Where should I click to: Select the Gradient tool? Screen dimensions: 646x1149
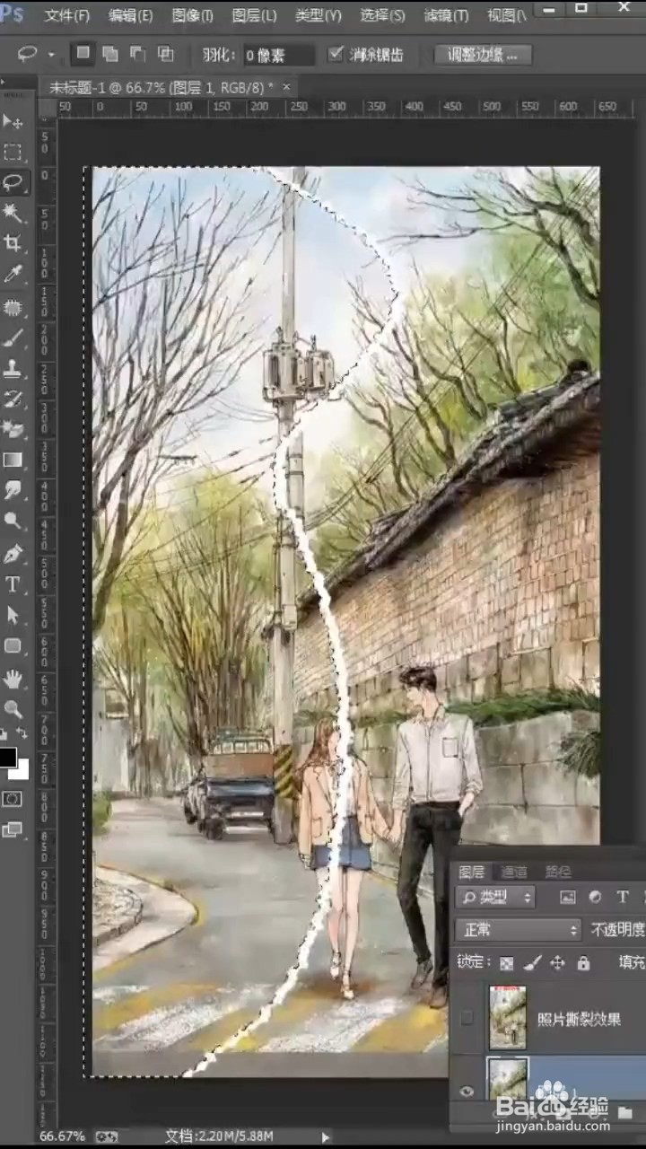[13, 460]
